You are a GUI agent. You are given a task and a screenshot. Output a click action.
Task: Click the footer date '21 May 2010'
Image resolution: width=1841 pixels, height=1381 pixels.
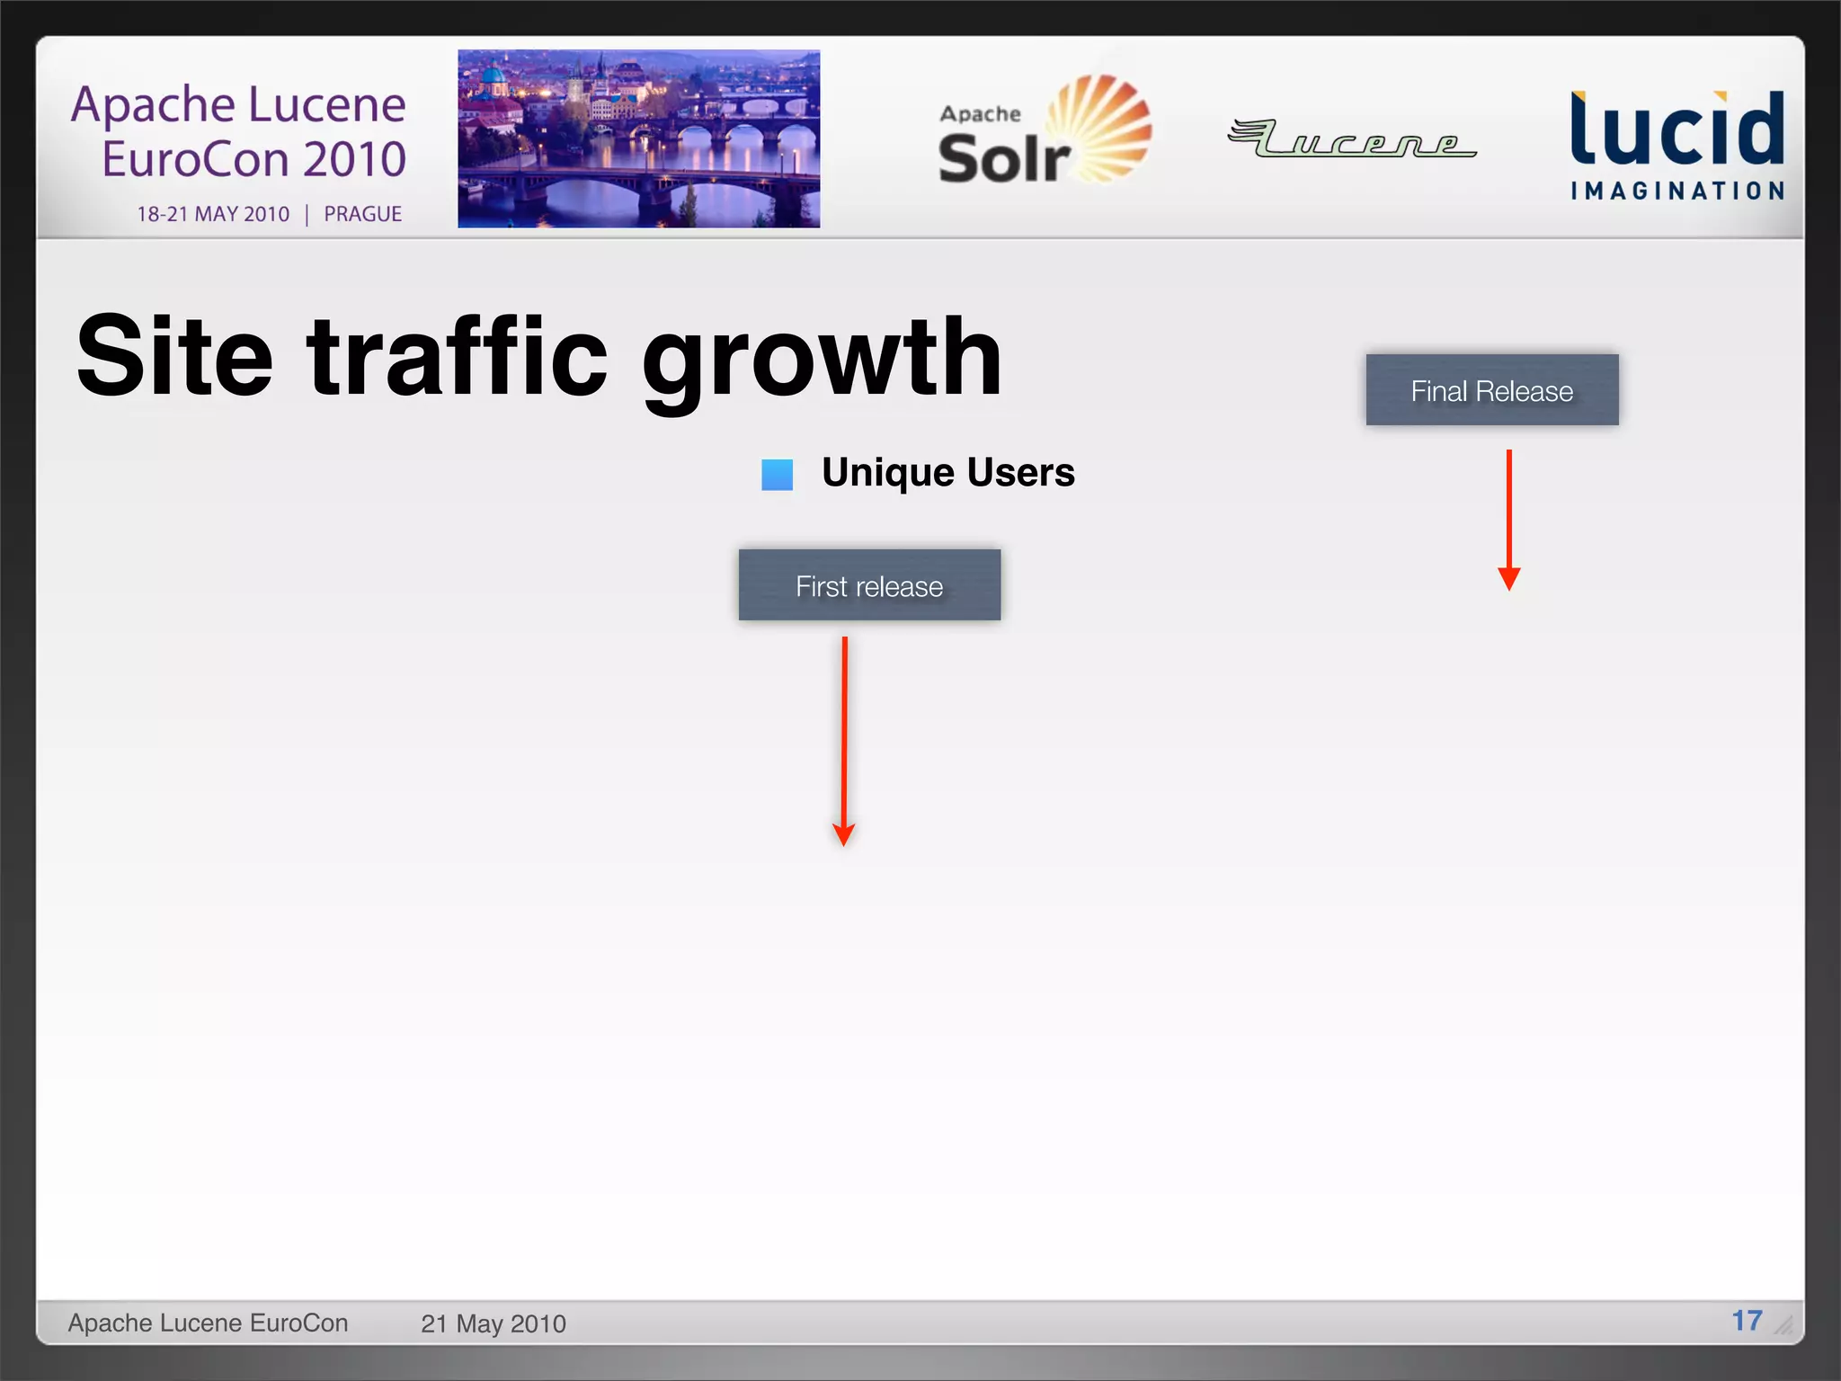tap(494, 1323)
